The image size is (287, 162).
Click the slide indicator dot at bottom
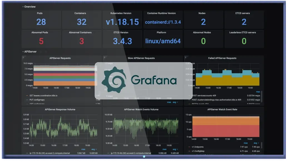pos(144,157)
